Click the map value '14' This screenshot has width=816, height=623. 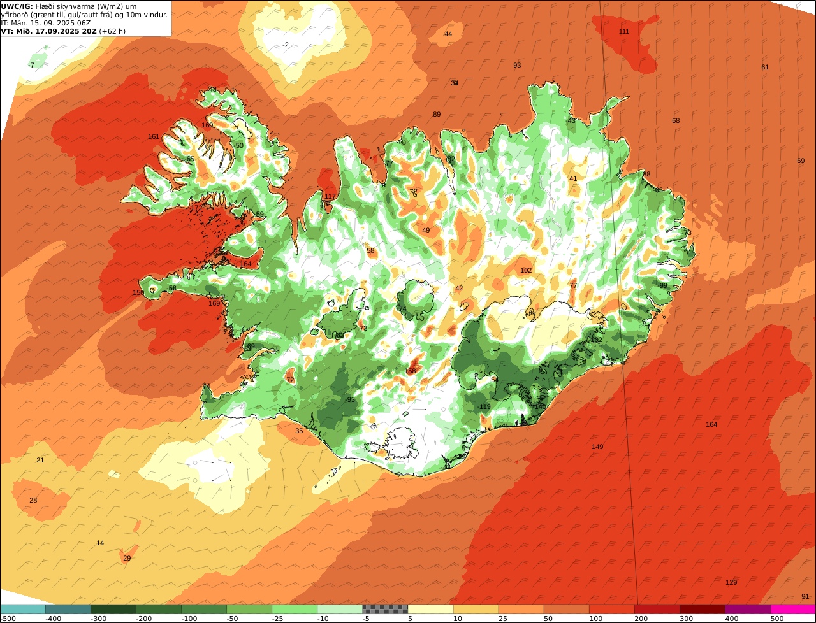pyautogui.click(x=100, y=543)
